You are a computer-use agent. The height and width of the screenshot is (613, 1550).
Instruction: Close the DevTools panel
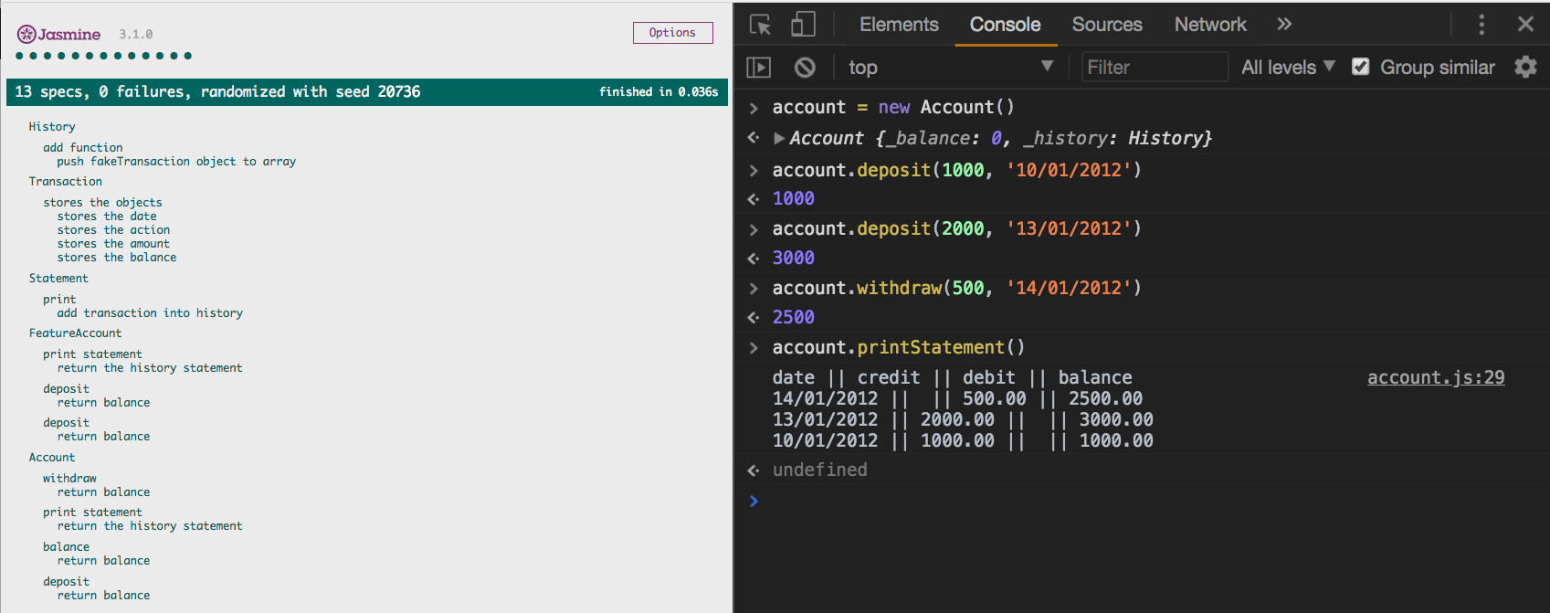click(1525, 24)
